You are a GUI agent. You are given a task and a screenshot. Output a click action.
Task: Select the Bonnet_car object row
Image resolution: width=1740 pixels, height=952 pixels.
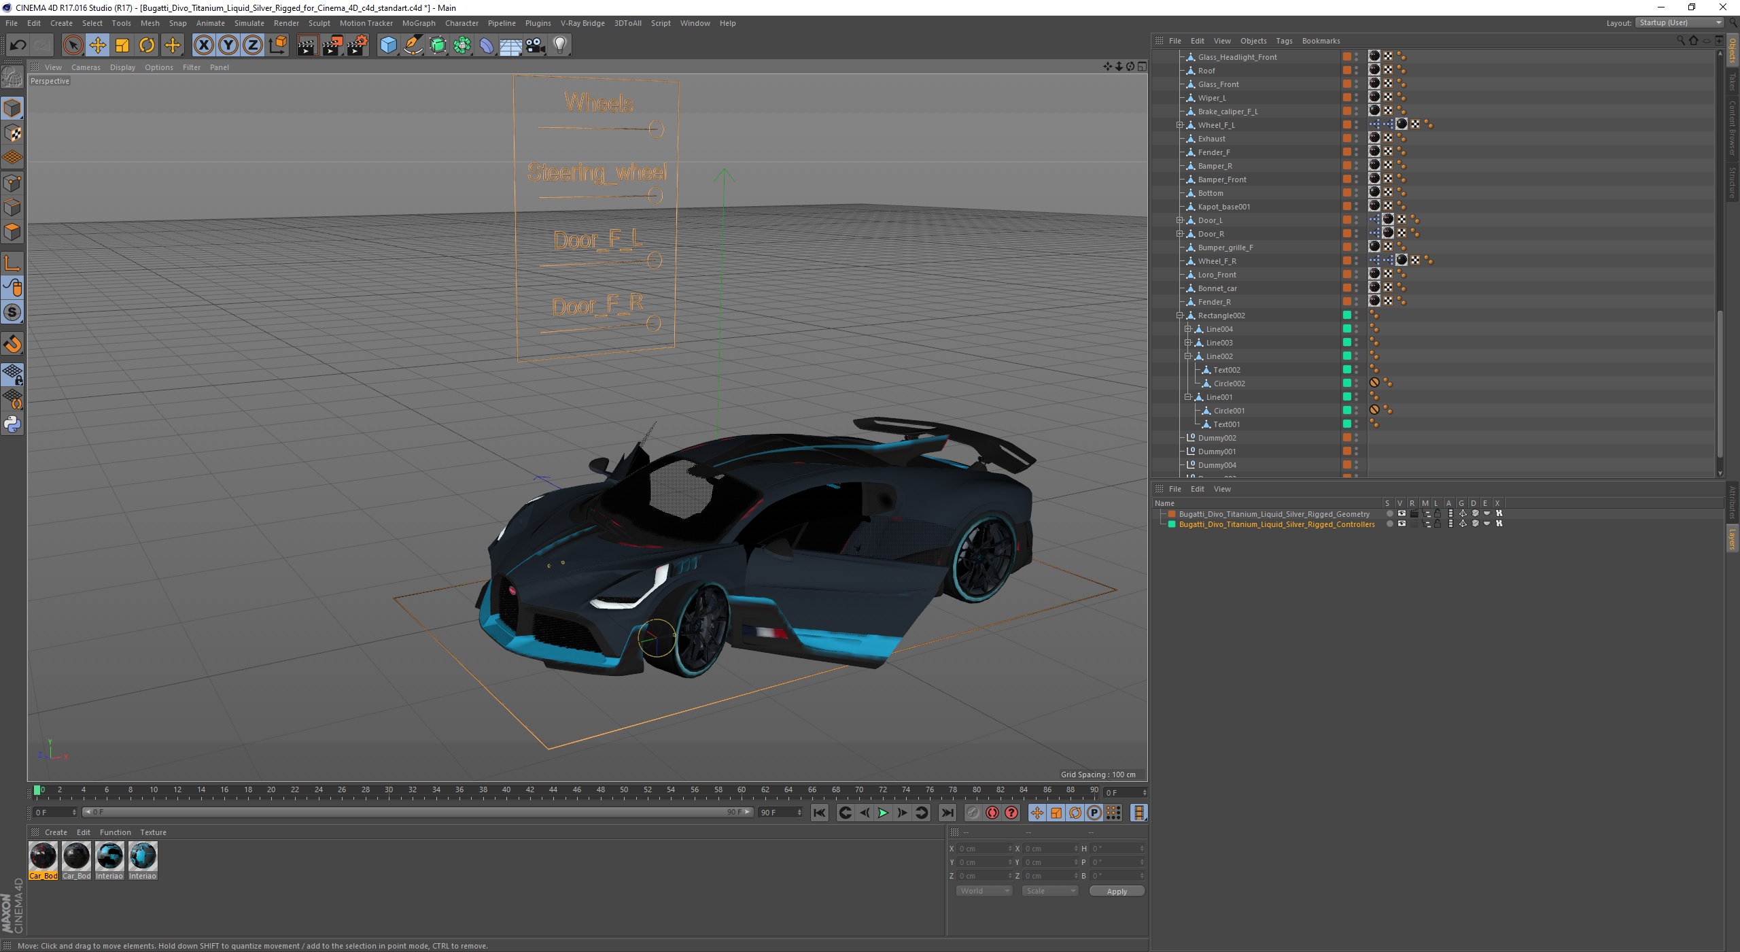1217,288
